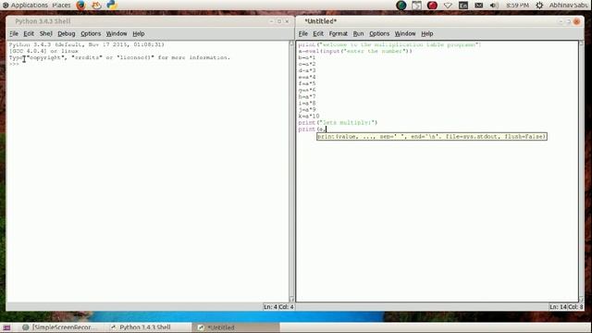Switch to *Untitled taskbar button
Screen dimensions: 592x333
[237, 327]
